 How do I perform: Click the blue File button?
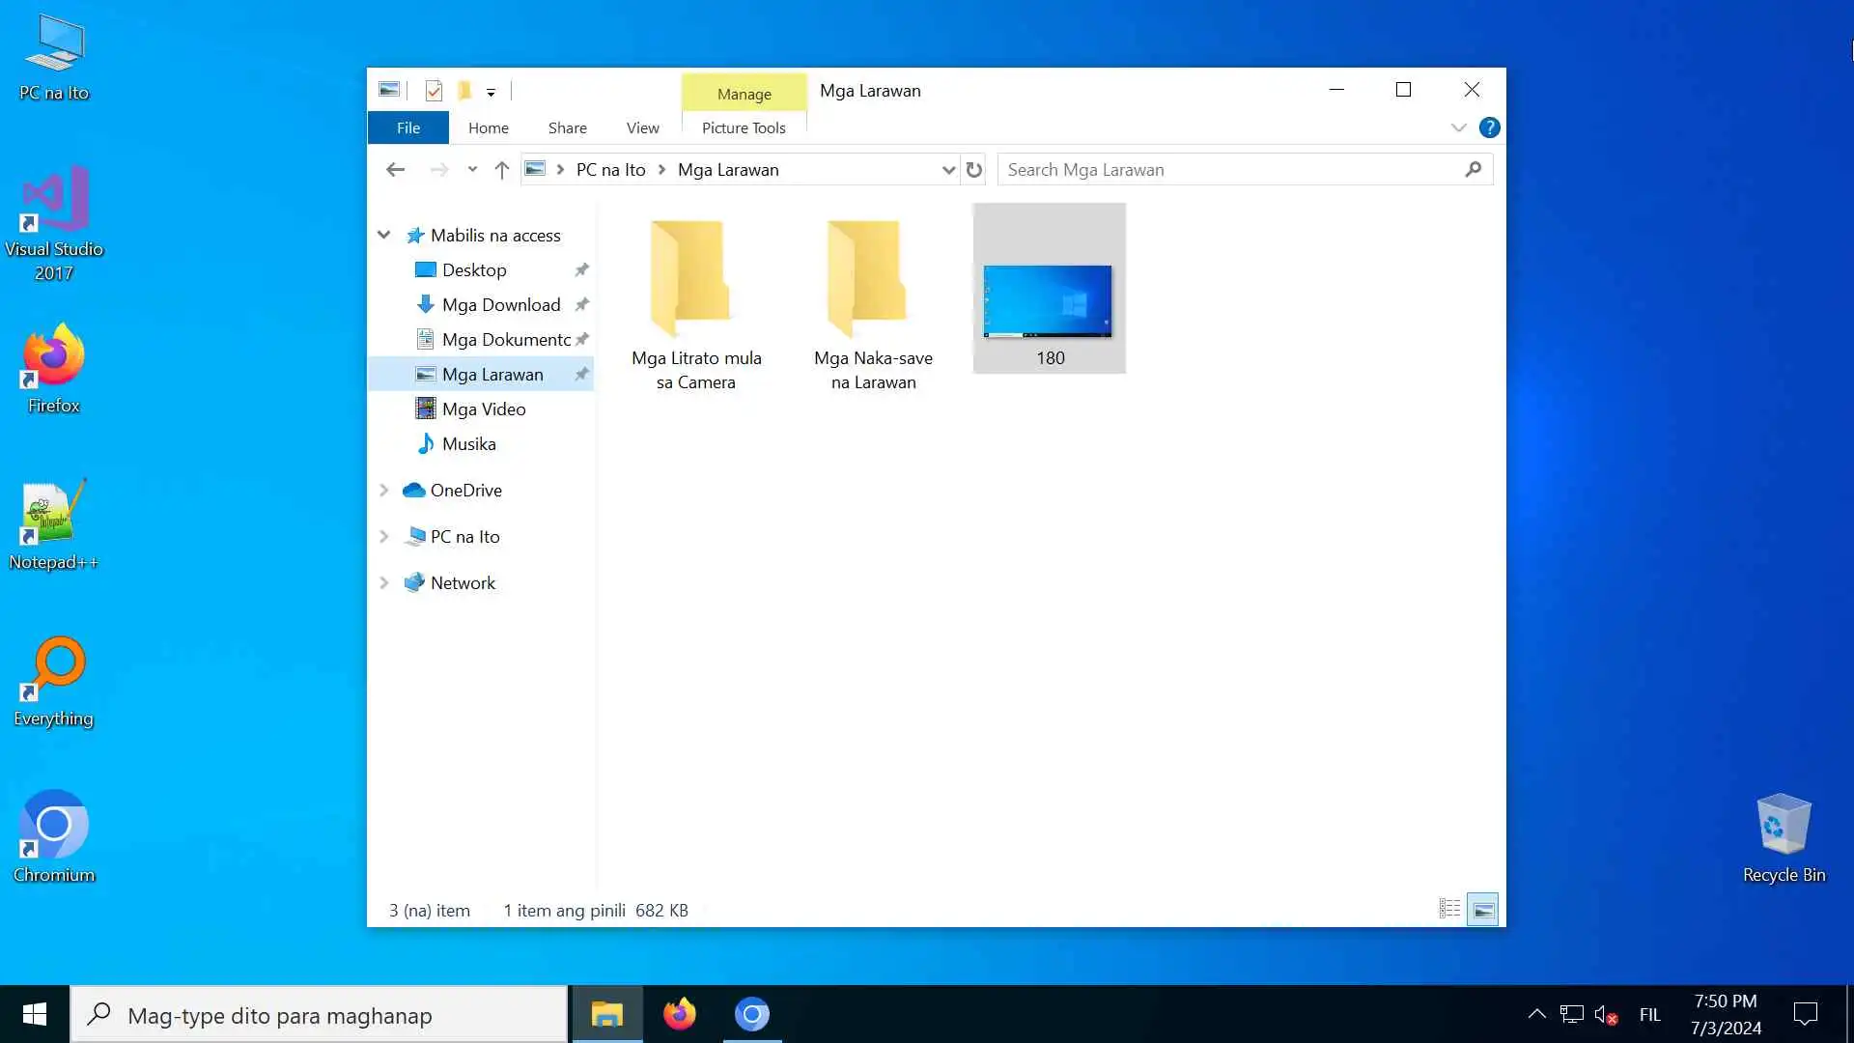click(x=407, y=127)
